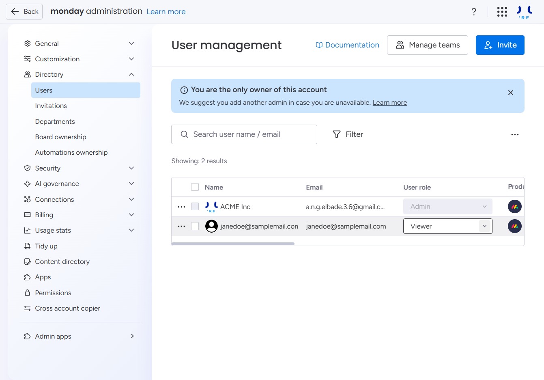Click the Usage stats chart icon
544x380 pixels.
click(27, 230)
